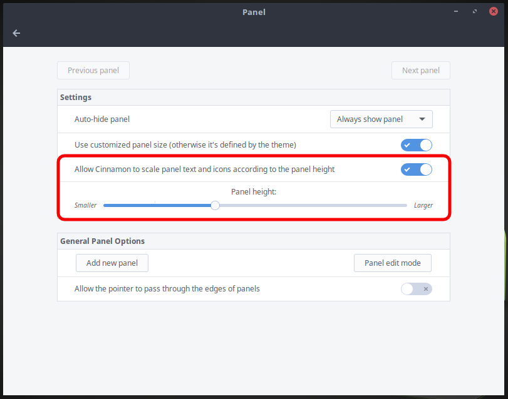Click the Previous panel button
Image resolution: width=508 pixels, height=399 pixels.
point(93,71)
